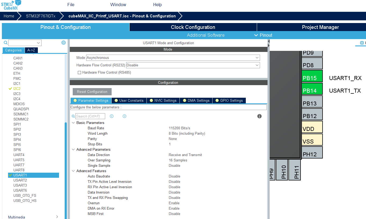Open the User Constants tab

click(x=129, y=100)
